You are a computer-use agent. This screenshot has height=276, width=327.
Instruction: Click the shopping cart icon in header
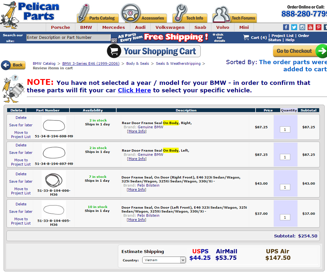pos(246,38)
